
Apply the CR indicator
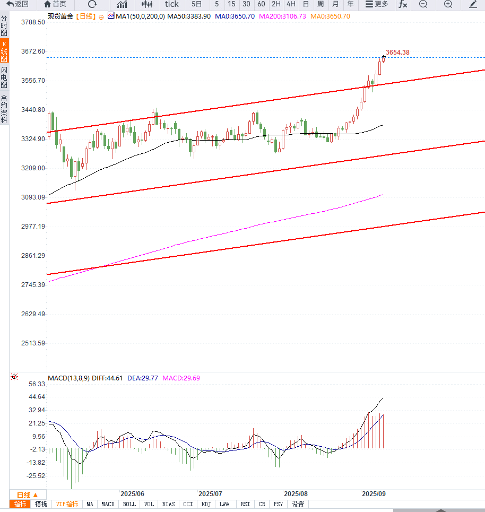pyautogui.click(x=262, y=504)
